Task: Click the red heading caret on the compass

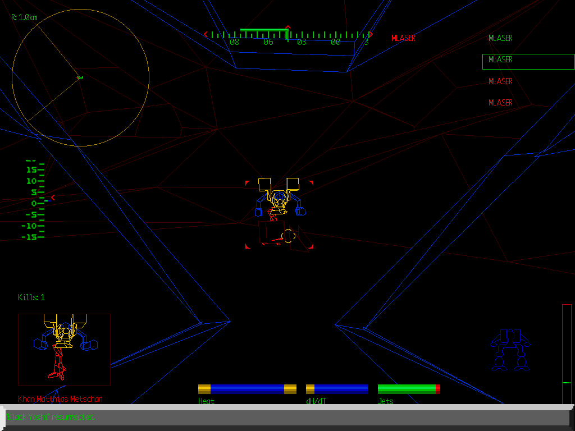Action: pyautogui.click(x=288, y=27)
